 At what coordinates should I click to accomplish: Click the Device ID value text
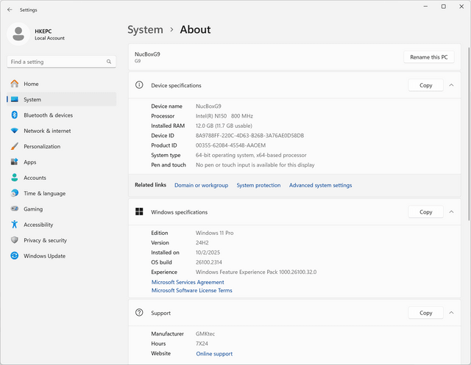(249, 135)
